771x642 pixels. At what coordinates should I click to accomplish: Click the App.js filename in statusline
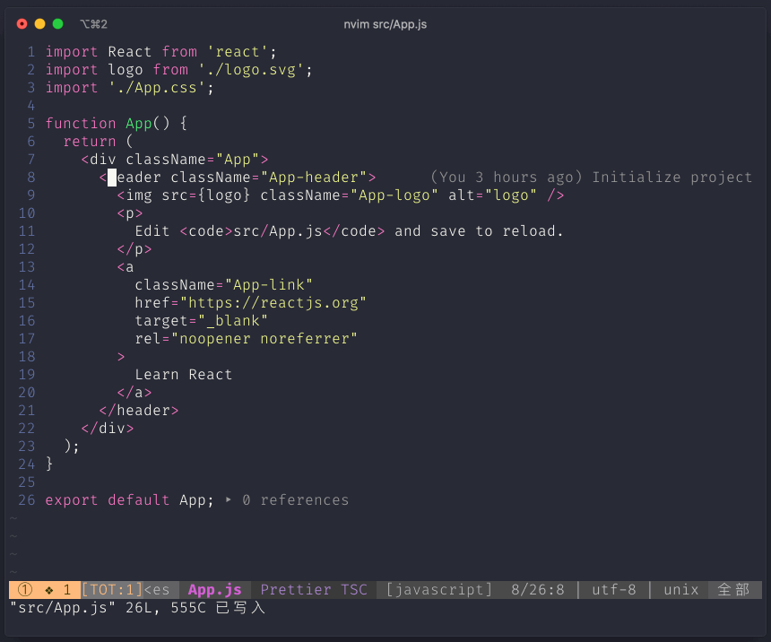point(215,589)
